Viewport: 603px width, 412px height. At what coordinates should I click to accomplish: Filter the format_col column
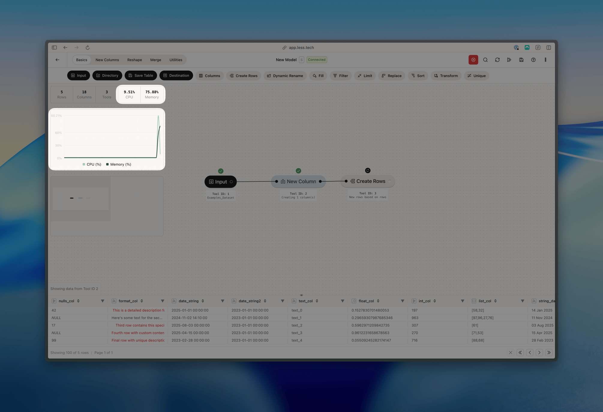click(x=162, y=301)
